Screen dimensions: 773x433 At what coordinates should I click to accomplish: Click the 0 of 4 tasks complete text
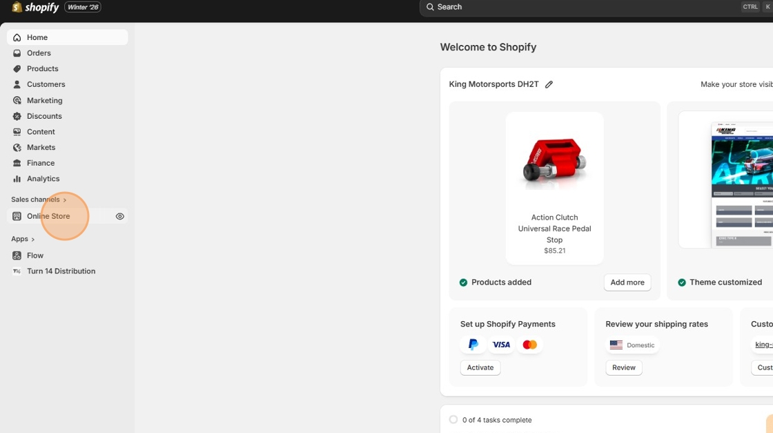pyautogui.click(x=497, y=420)
